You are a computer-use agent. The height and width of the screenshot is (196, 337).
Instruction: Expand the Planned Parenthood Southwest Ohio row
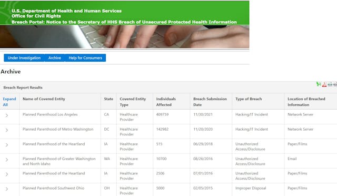tap(7, 189)
